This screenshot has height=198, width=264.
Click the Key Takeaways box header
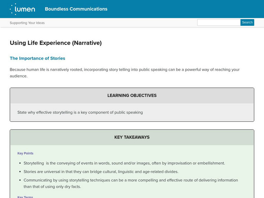pos(132,137)
